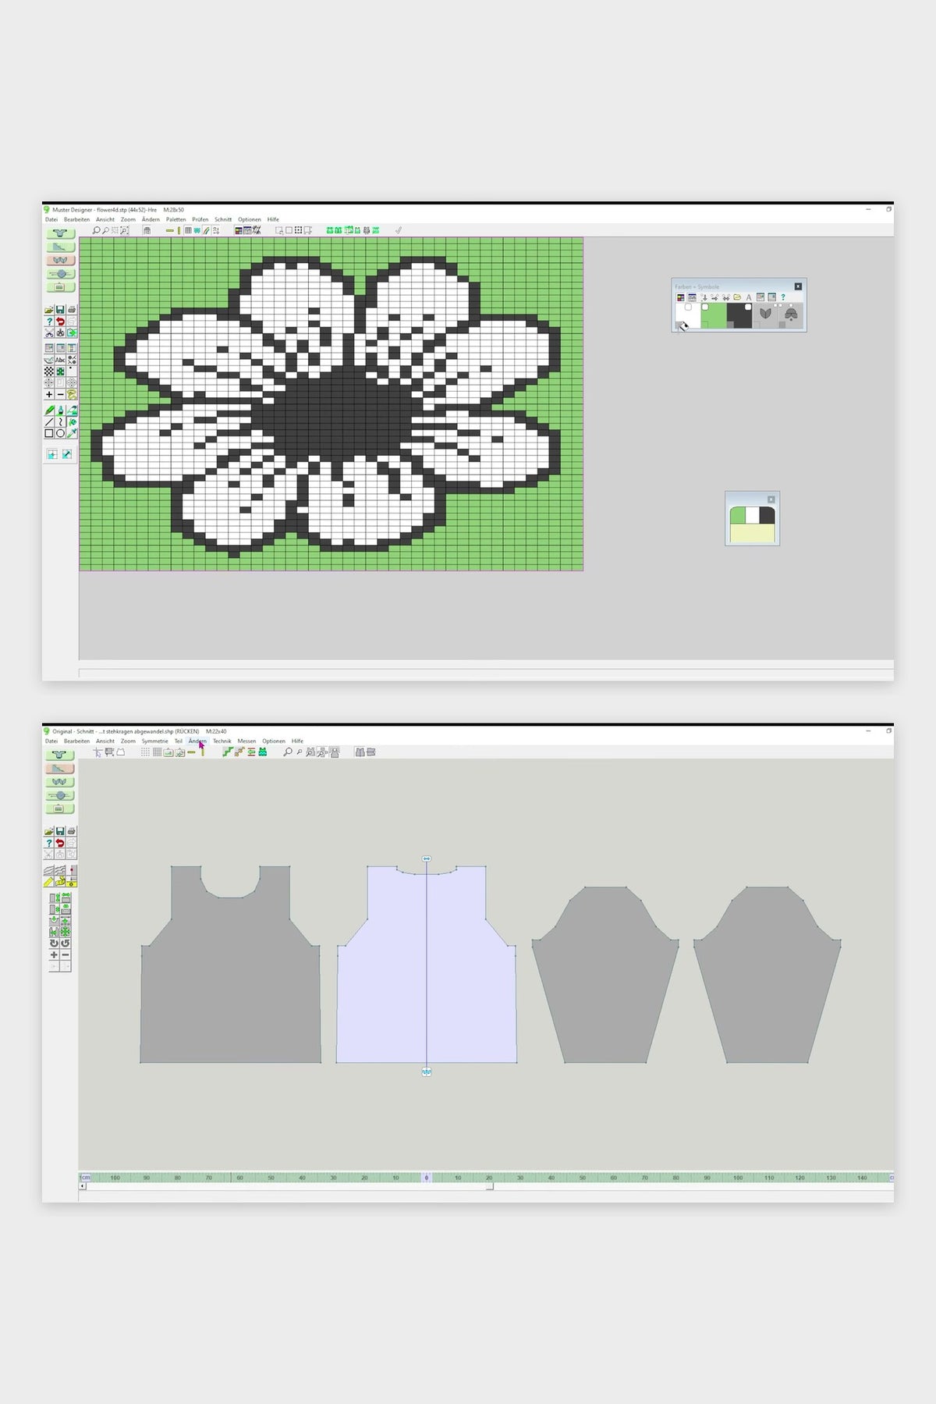Select the rectangle shape tool
The height and width of the screenshot is (1404, 936).
(49, 433)
